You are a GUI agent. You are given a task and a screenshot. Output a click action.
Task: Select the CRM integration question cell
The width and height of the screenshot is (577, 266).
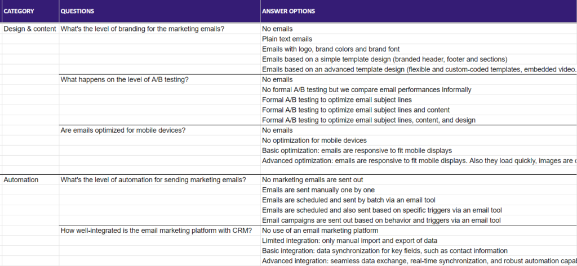156,231
